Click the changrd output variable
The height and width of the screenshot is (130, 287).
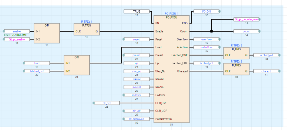(x=266, y=71)
